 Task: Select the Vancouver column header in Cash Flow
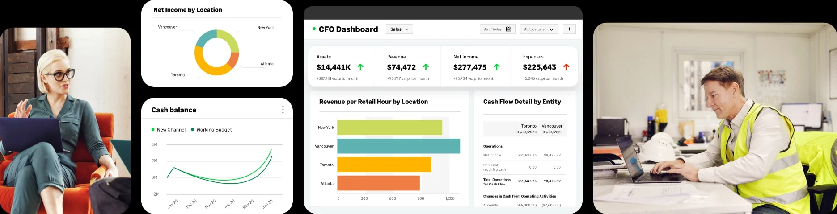[552, 129]
